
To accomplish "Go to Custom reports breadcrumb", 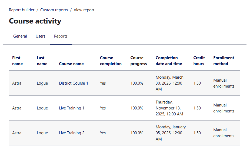I will click(x=54, y=10).
